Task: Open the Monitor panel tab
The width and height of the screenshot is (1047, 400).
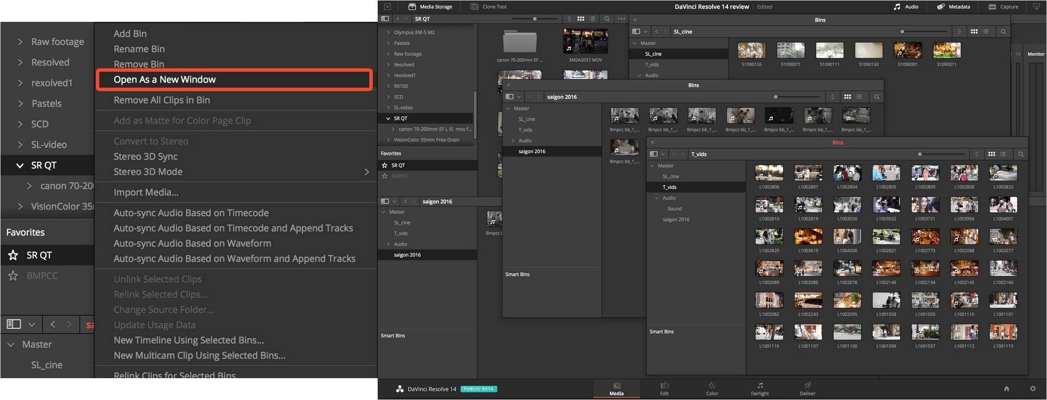Action: coord(1036,54)
